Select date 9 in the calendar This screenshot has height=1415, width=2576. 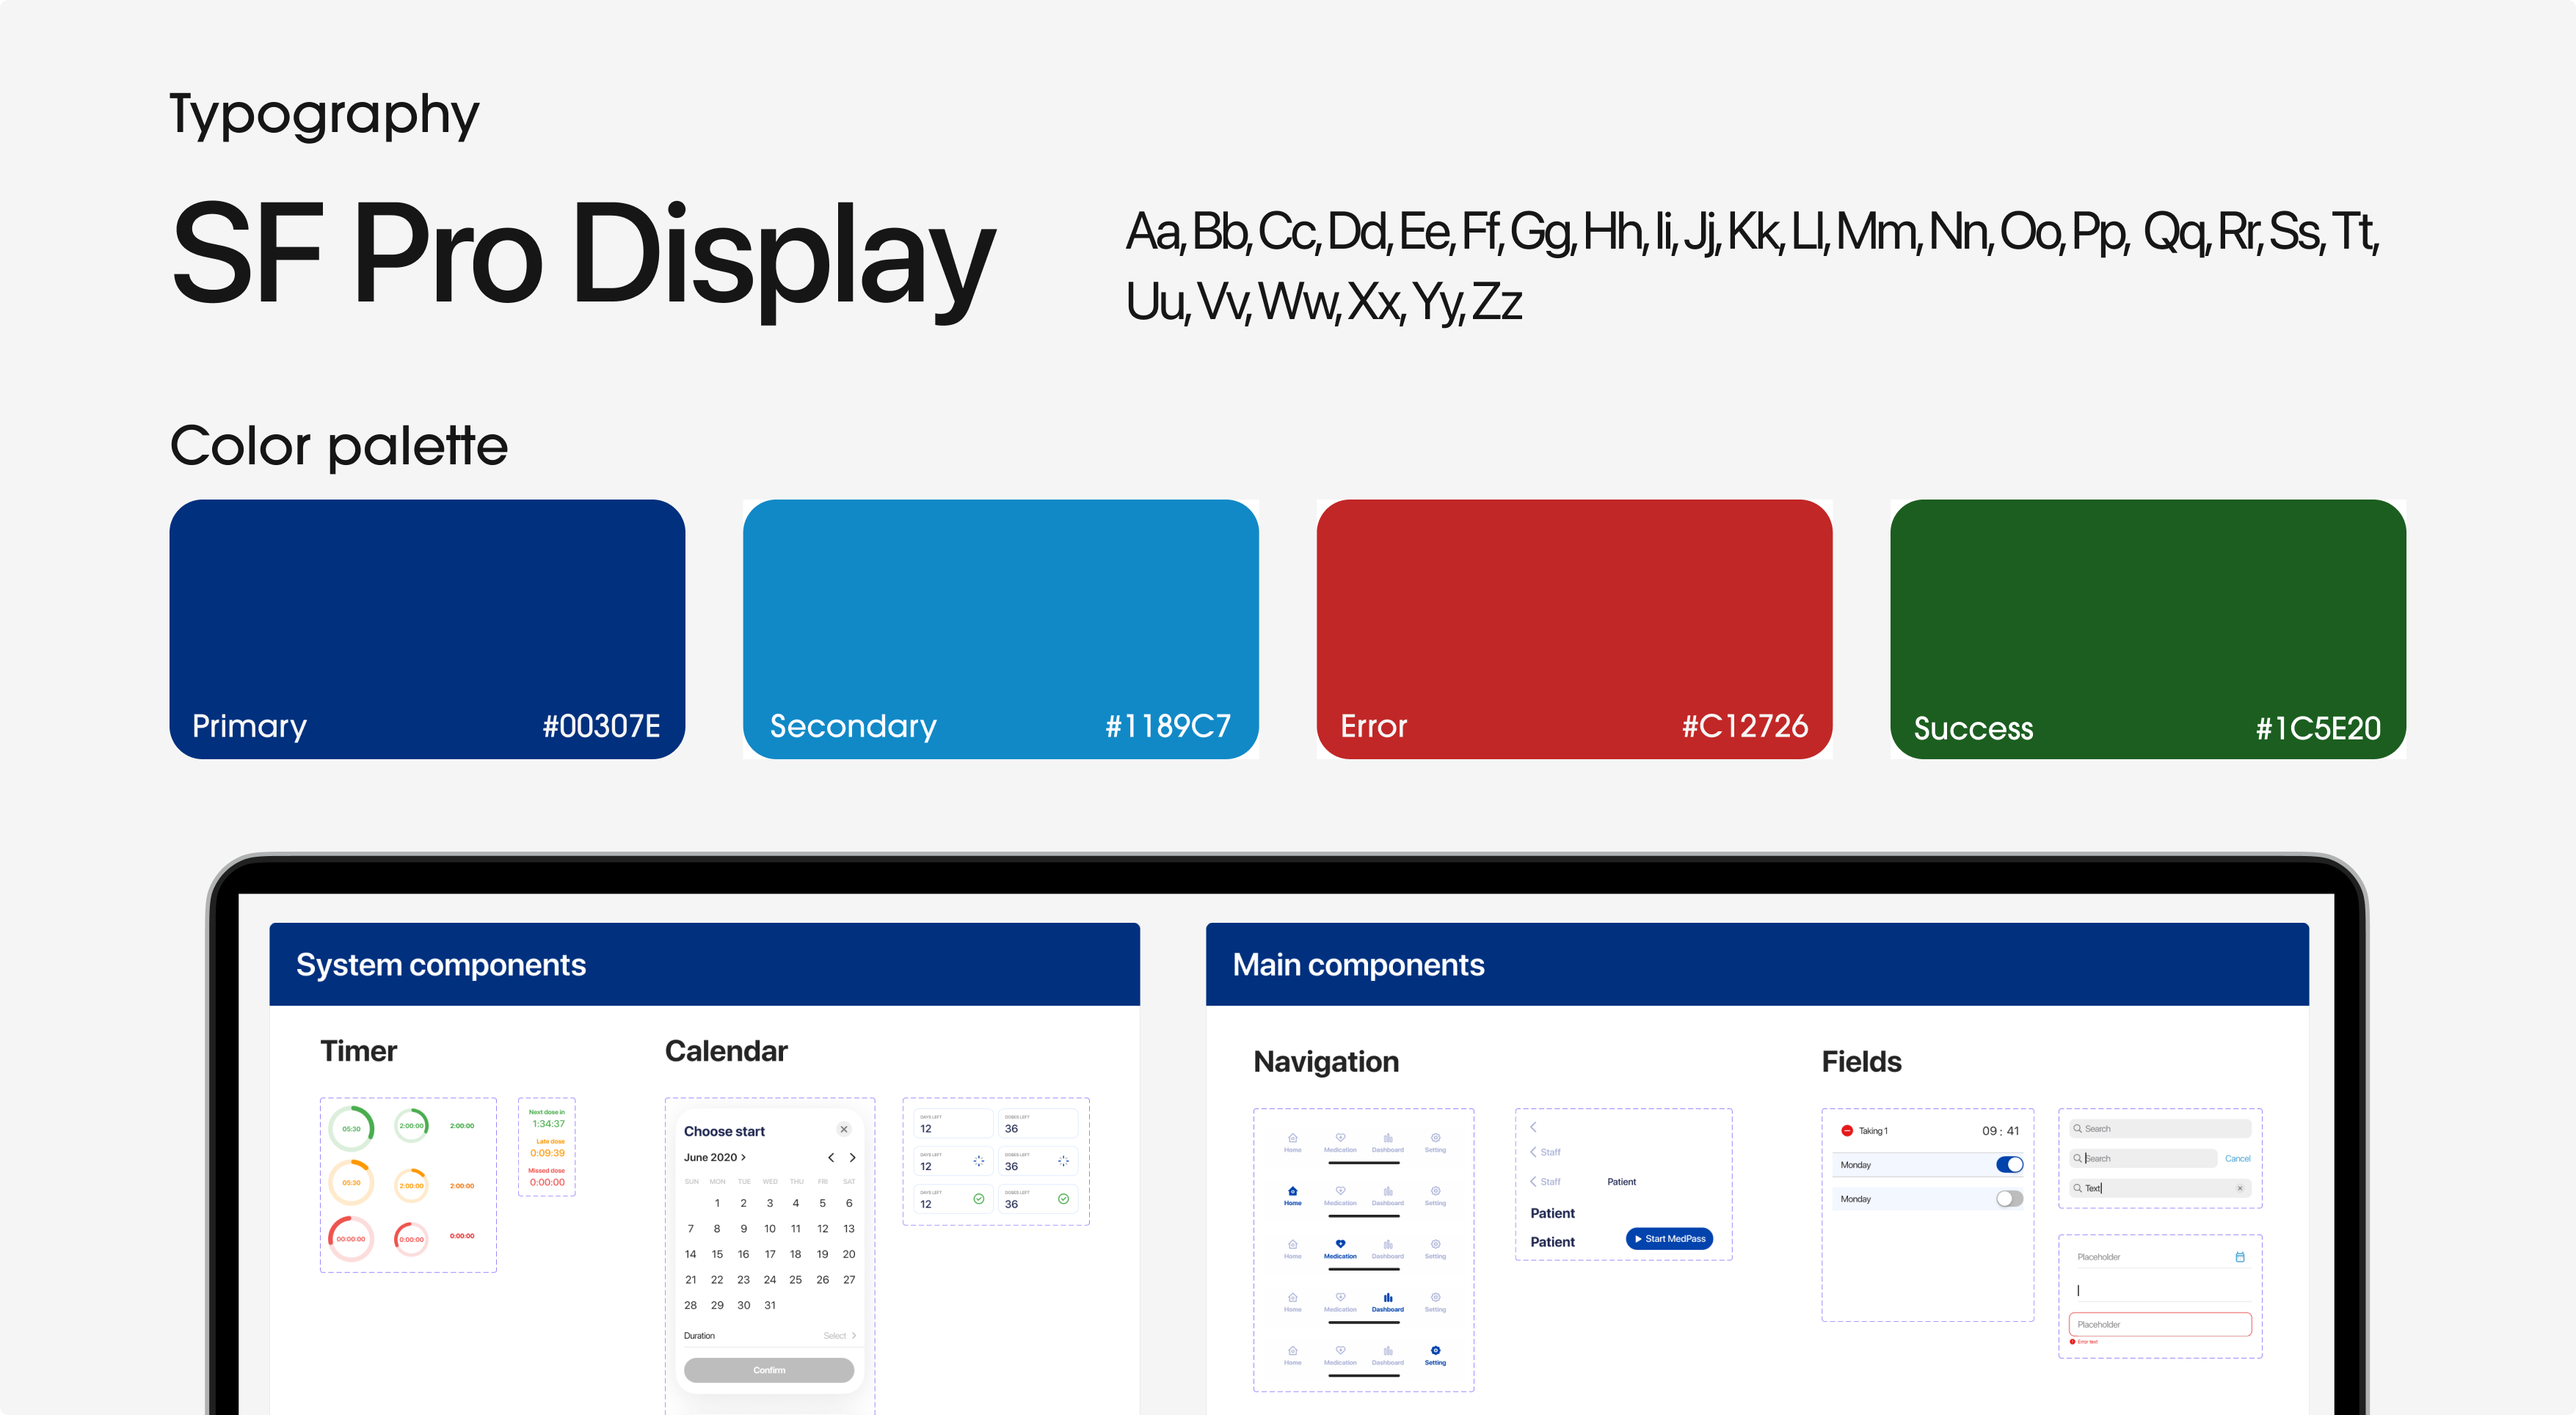[743, 1228]
